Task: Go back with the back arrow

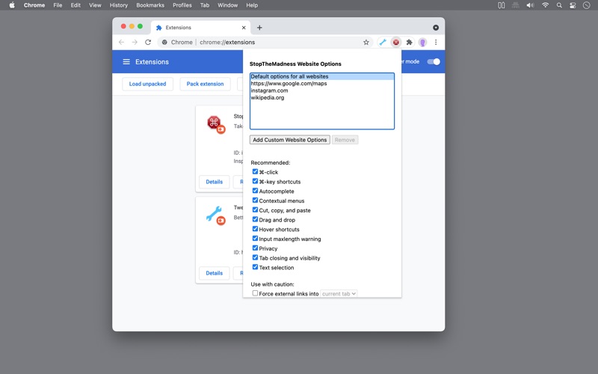Action: pyautogui.click(x=121, y=43)
